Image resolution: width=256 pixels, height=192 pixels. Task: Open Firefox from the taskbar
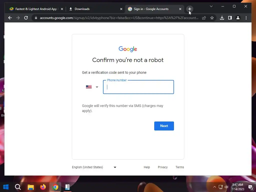(43, 187)
